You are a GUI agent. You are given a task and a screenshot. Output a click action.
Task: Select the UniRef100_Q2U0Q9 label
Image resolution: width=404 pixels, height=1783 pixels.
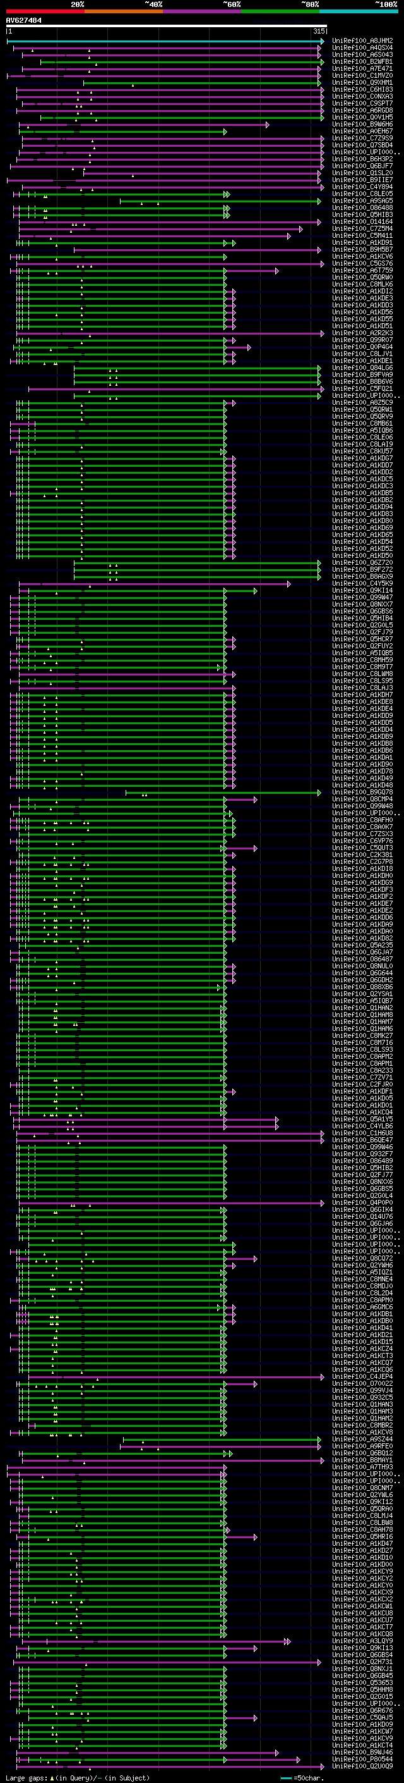coord(362,1766)
